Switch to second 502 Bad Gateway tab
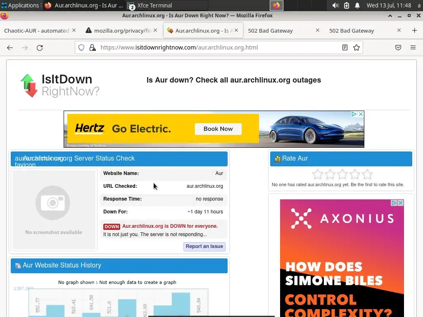 point(352,31)
